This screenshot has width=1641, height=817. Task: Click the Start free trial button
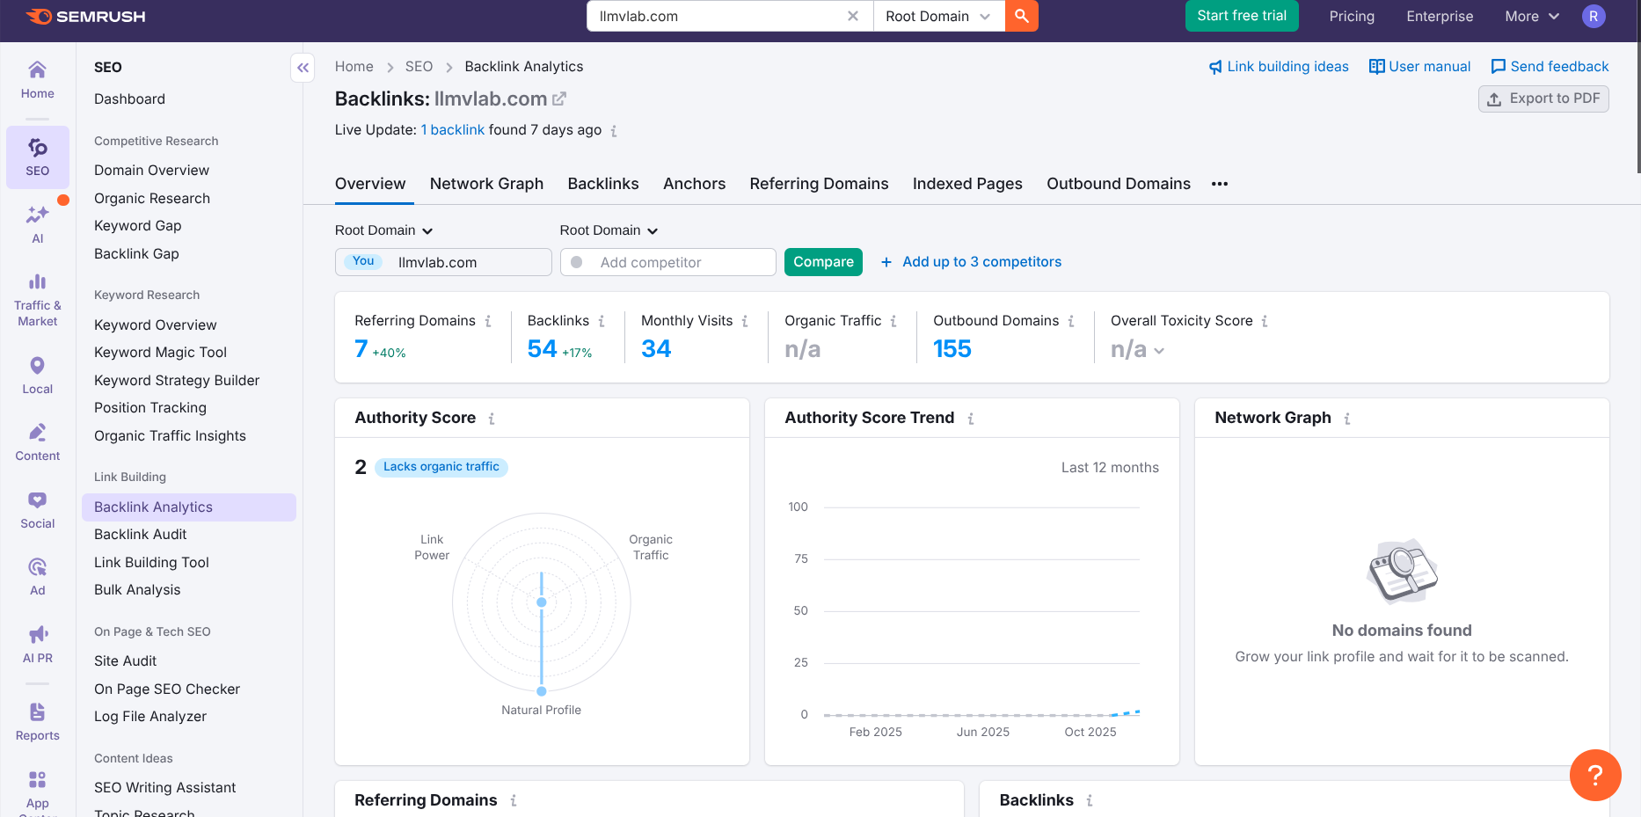[x=1242, y=16]
